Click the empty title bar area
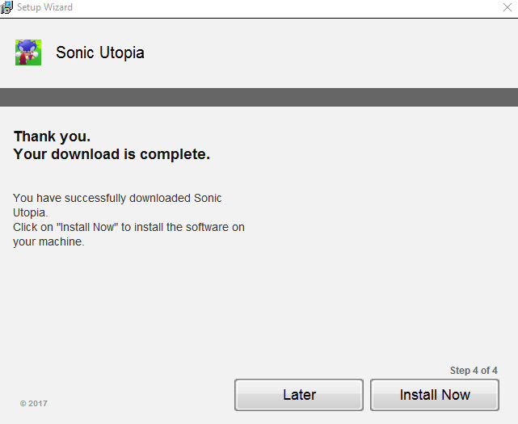Screen dimensions: 518x424 tap(284, 7)
